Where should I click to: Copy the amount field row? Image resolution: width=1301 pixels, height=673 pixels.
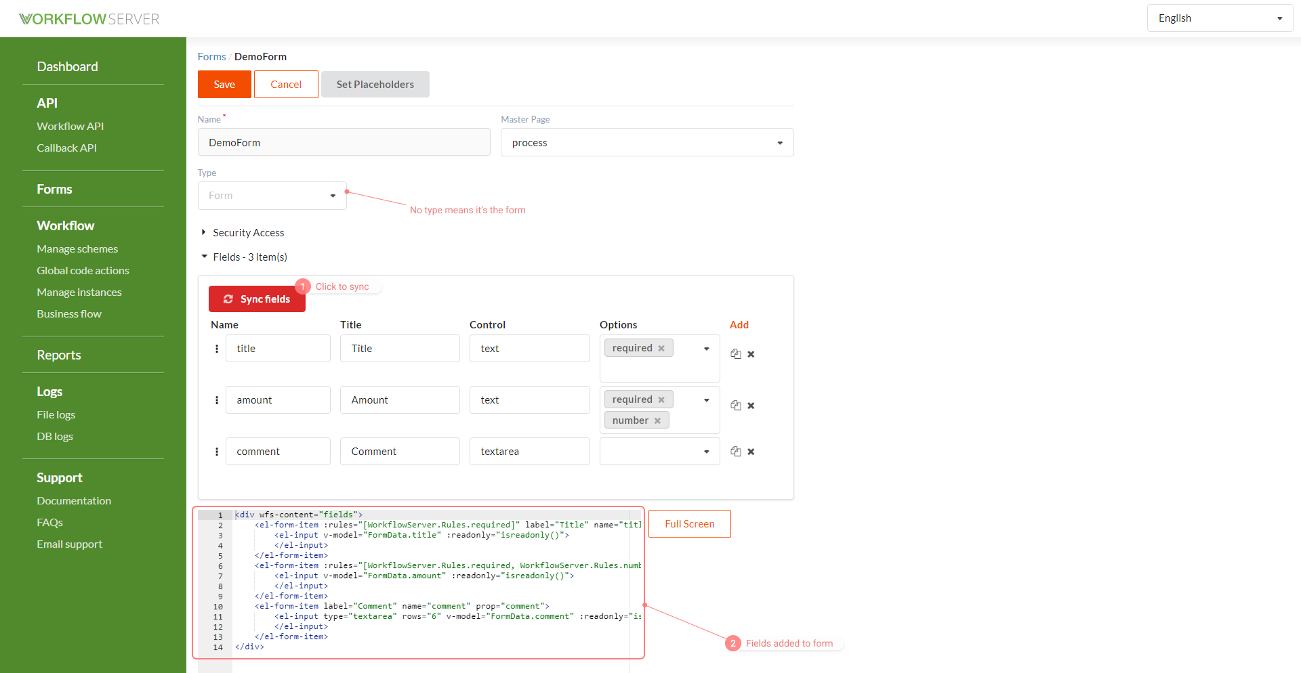(x=735, y=406)
